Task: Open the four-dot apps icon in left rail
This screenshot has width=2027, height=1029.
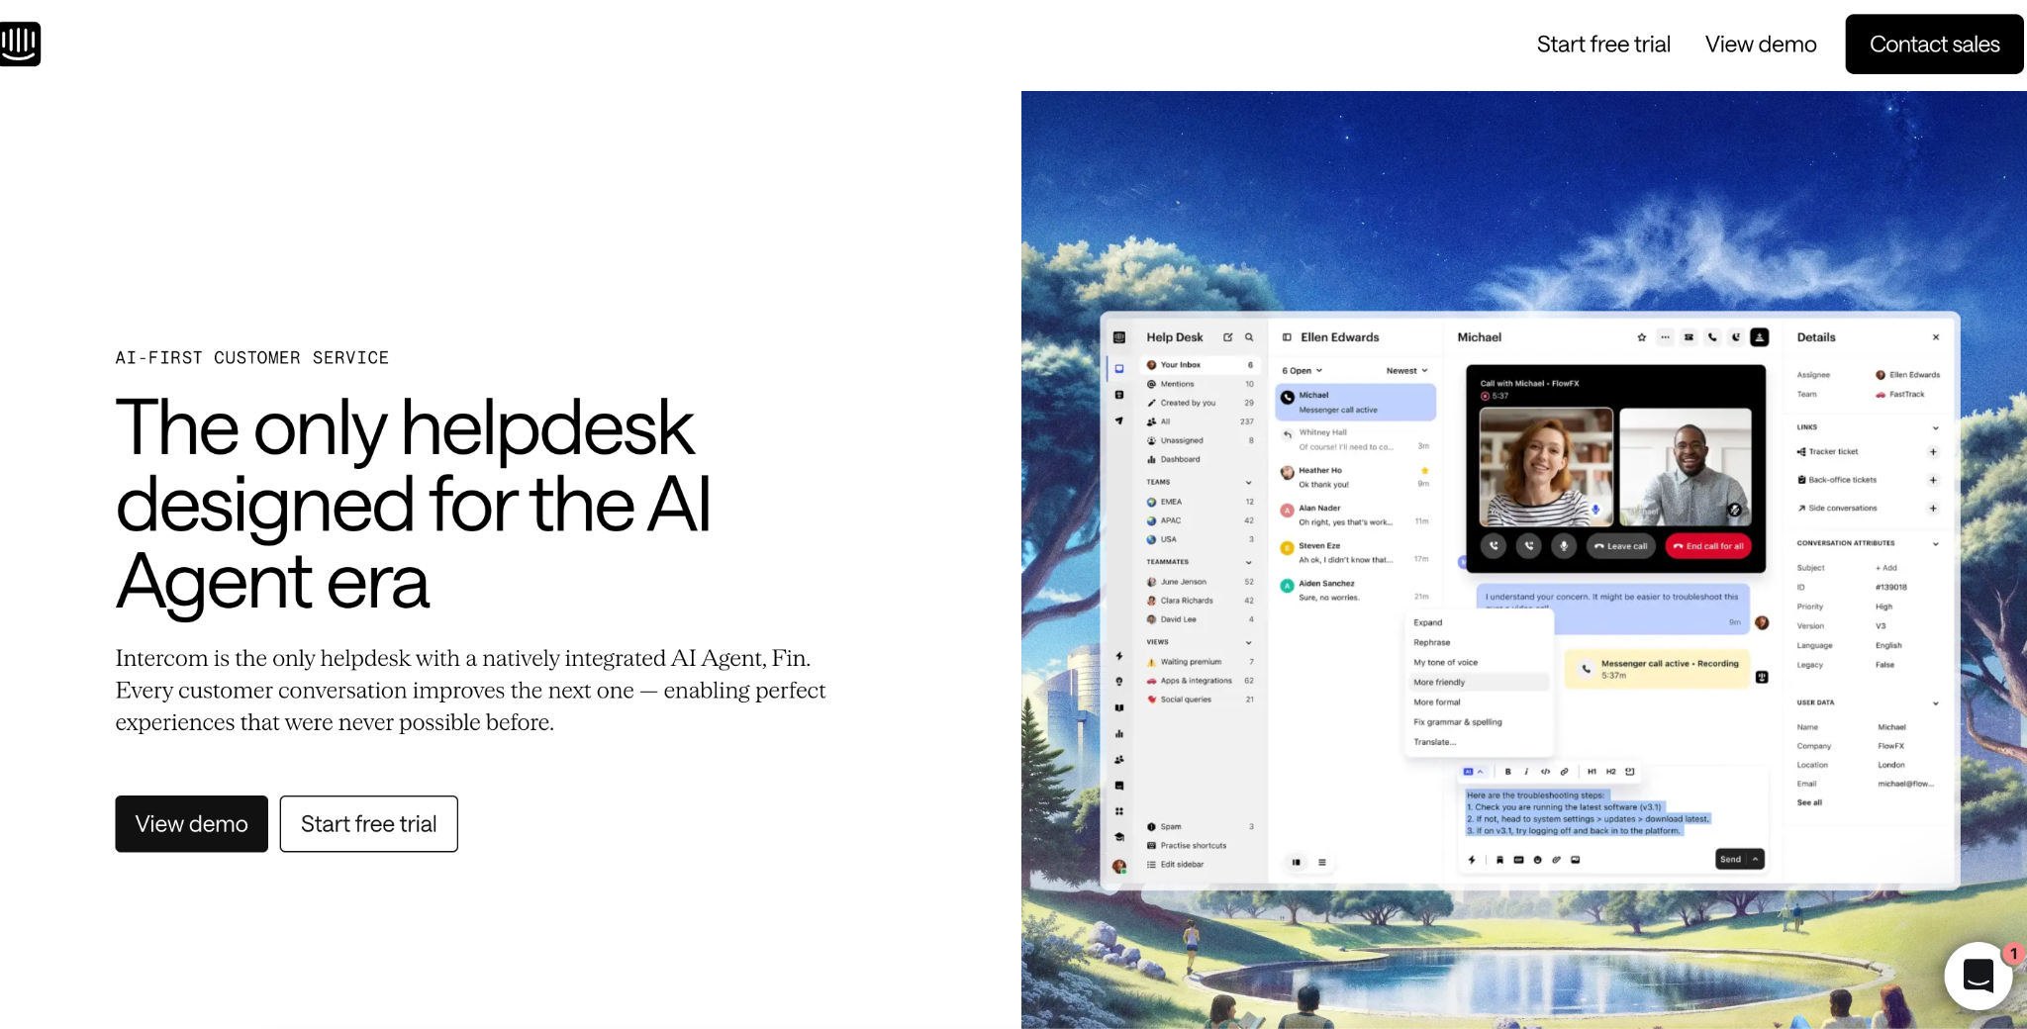Action: tap(1119, 811)
